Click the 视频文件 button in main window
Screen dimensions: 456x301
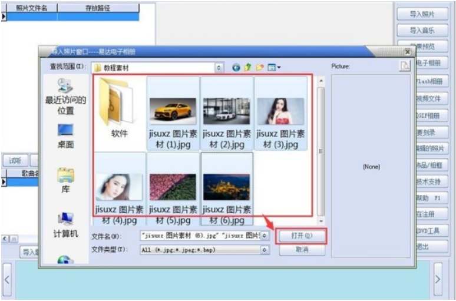(431, 98)
